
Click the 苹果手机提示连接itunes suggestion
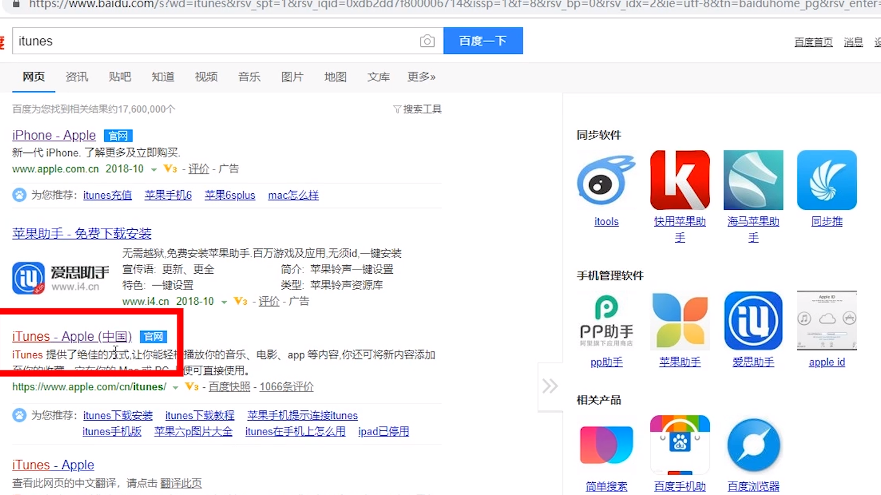click(x=302, y=415)
